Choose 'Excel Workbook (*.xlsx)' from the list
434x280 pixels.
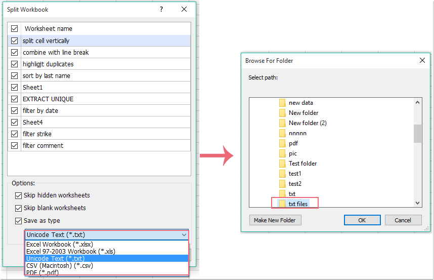(x=59, y=245)
